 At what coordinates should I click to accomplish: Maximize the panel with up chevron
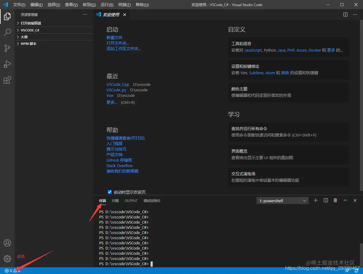click(x=345, y=200)
